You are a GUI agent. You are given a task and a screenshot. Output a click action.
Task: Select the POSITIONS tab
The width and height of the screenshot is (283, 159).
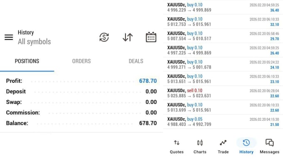(x=27, y=61)
